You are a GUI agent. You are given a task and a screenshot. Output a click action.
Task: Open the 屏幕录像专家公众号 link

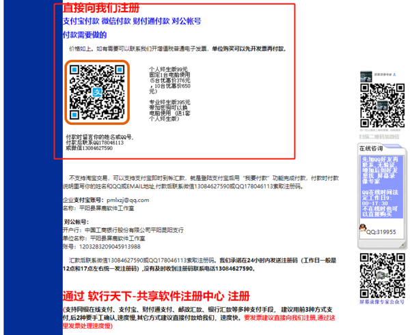tap(382, 302)
